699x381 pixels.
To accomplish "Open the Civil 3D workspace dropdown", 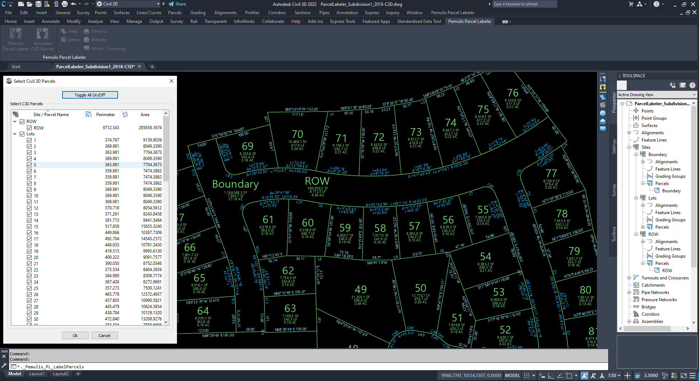I will click(x=158, y=4).
